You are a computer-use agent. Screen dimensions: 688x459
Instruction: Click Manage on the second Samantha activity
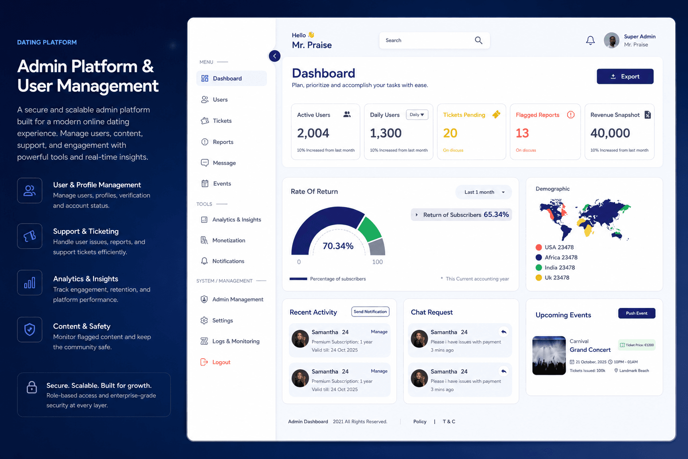coord(379,371)
